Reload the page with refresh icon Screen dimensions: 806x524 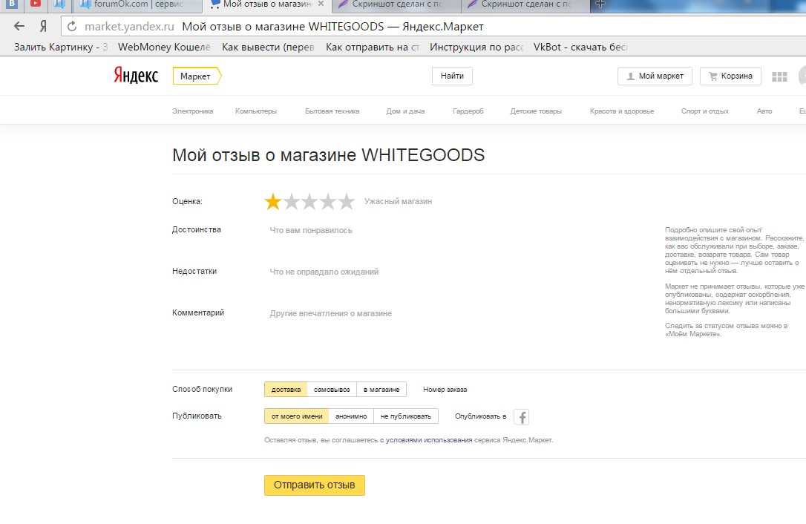coord(72,26)
